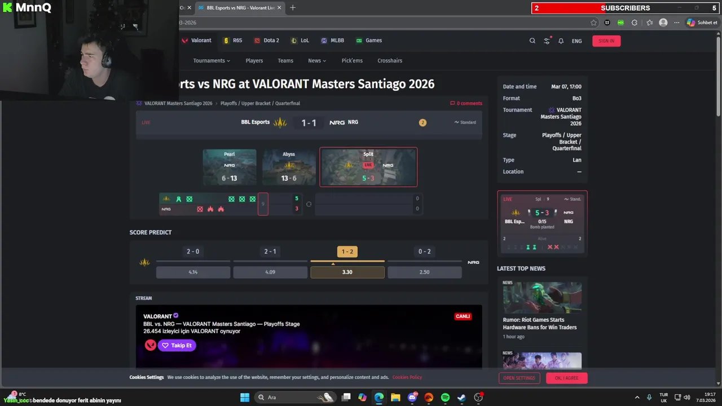The width and height of the screenshot is (722, 406).
Task: Open the volume control in system tray
Action: (687, 398)
